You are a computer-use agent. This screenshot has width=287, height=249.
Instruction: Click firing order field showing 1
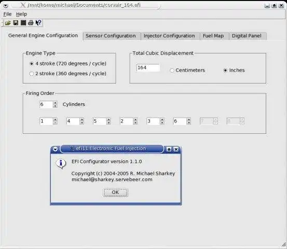[46, 121]
